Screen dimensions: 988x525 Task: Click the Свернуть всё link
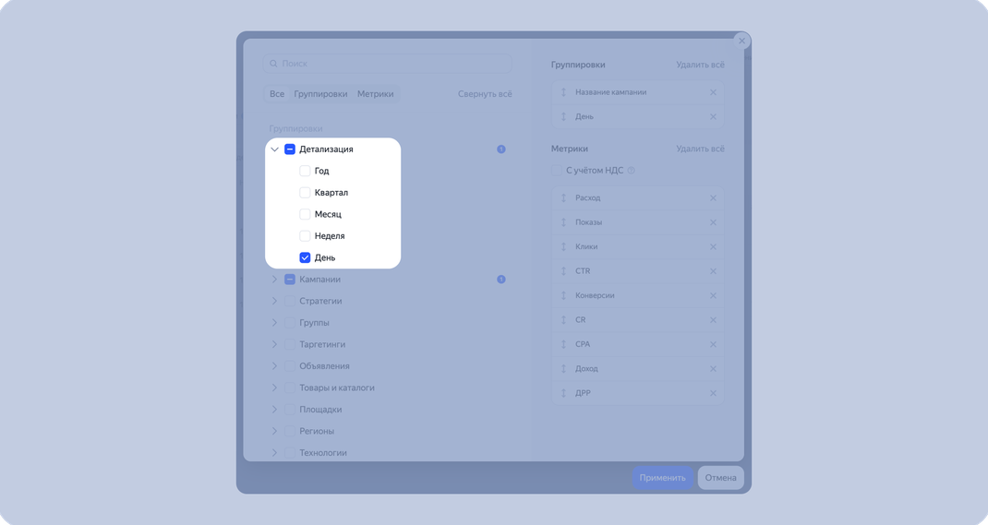[485, 94]
